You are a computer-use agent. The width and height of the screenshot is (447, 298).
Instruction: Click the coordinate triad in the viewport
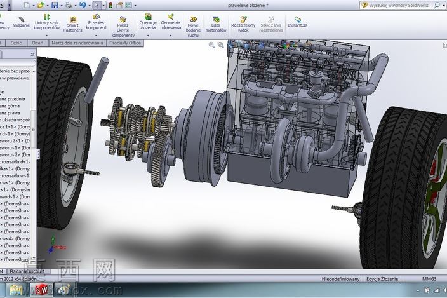pyautogui.click(x=56, y=245)
